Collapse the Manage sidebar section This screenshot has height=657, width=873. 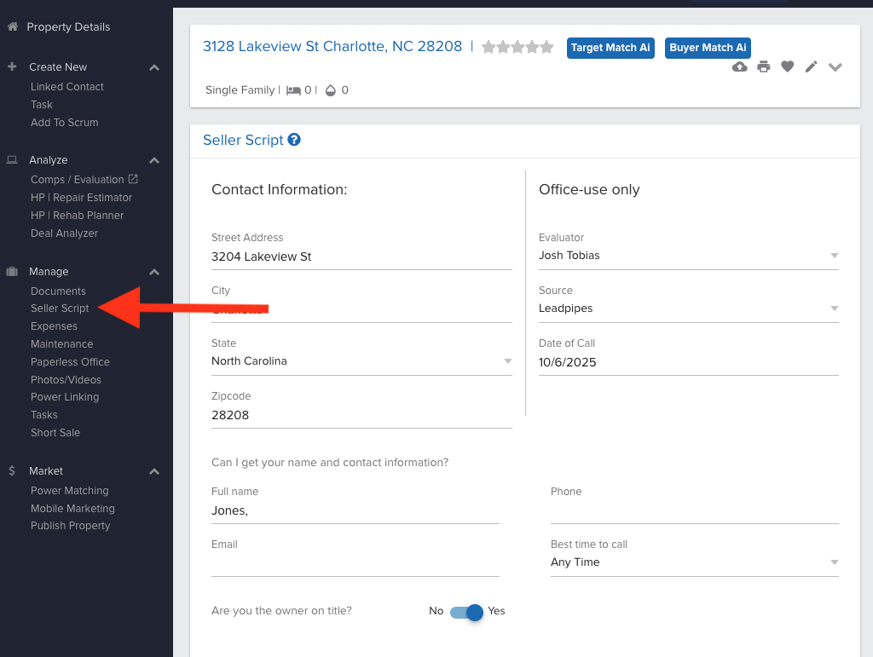(x=154, y=272)
